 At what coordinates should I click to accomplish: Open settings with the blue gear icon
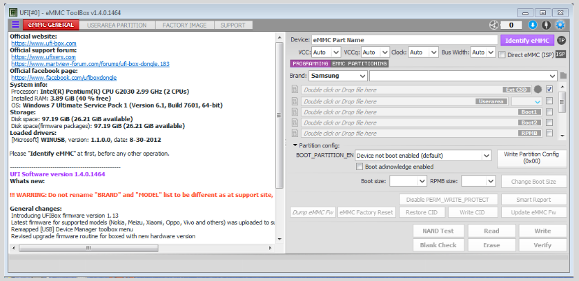click(x=560, y=25)
